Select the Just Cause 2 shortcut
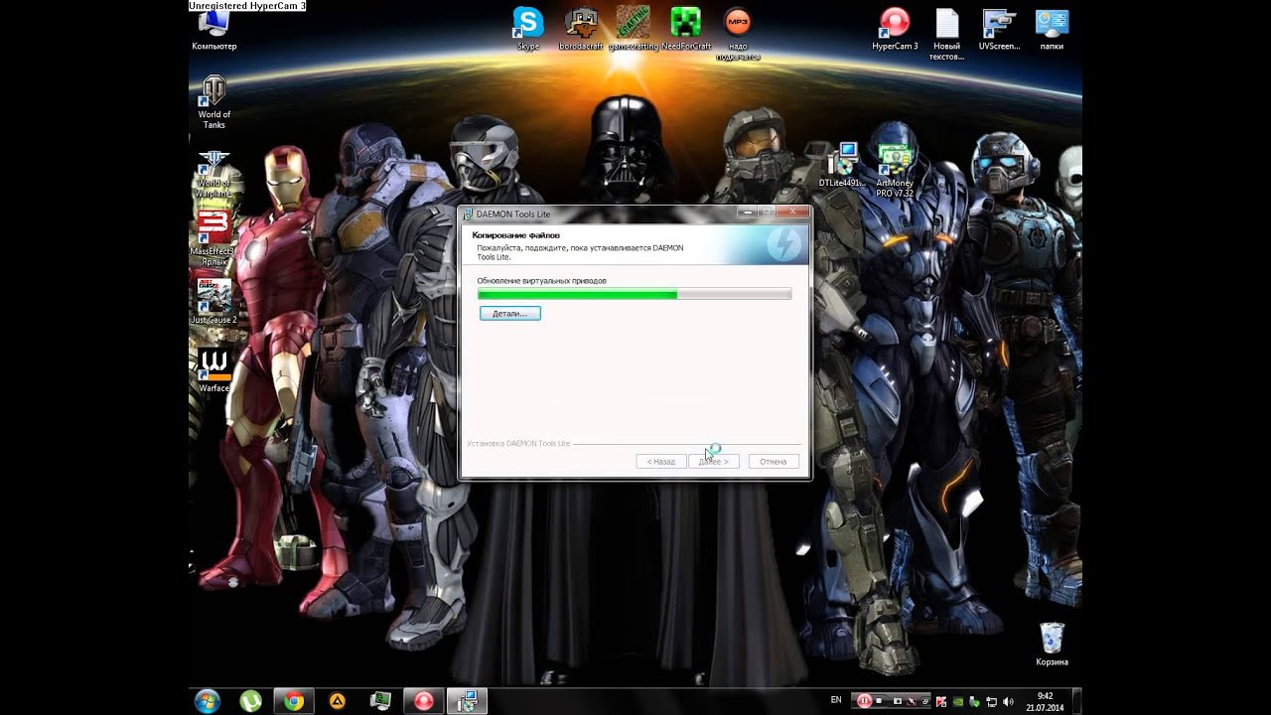The image size is (1271, 715). click(213, 303)
